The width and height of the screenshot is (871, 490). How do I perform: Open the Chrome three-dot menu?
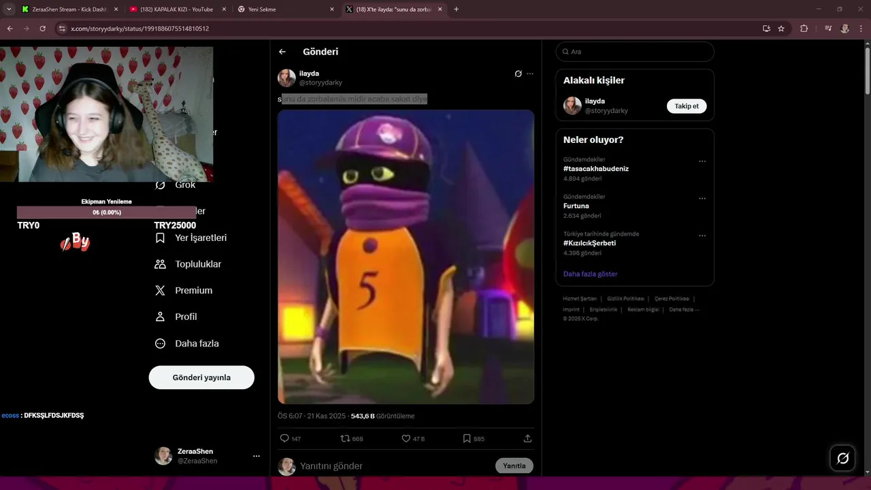861,29
